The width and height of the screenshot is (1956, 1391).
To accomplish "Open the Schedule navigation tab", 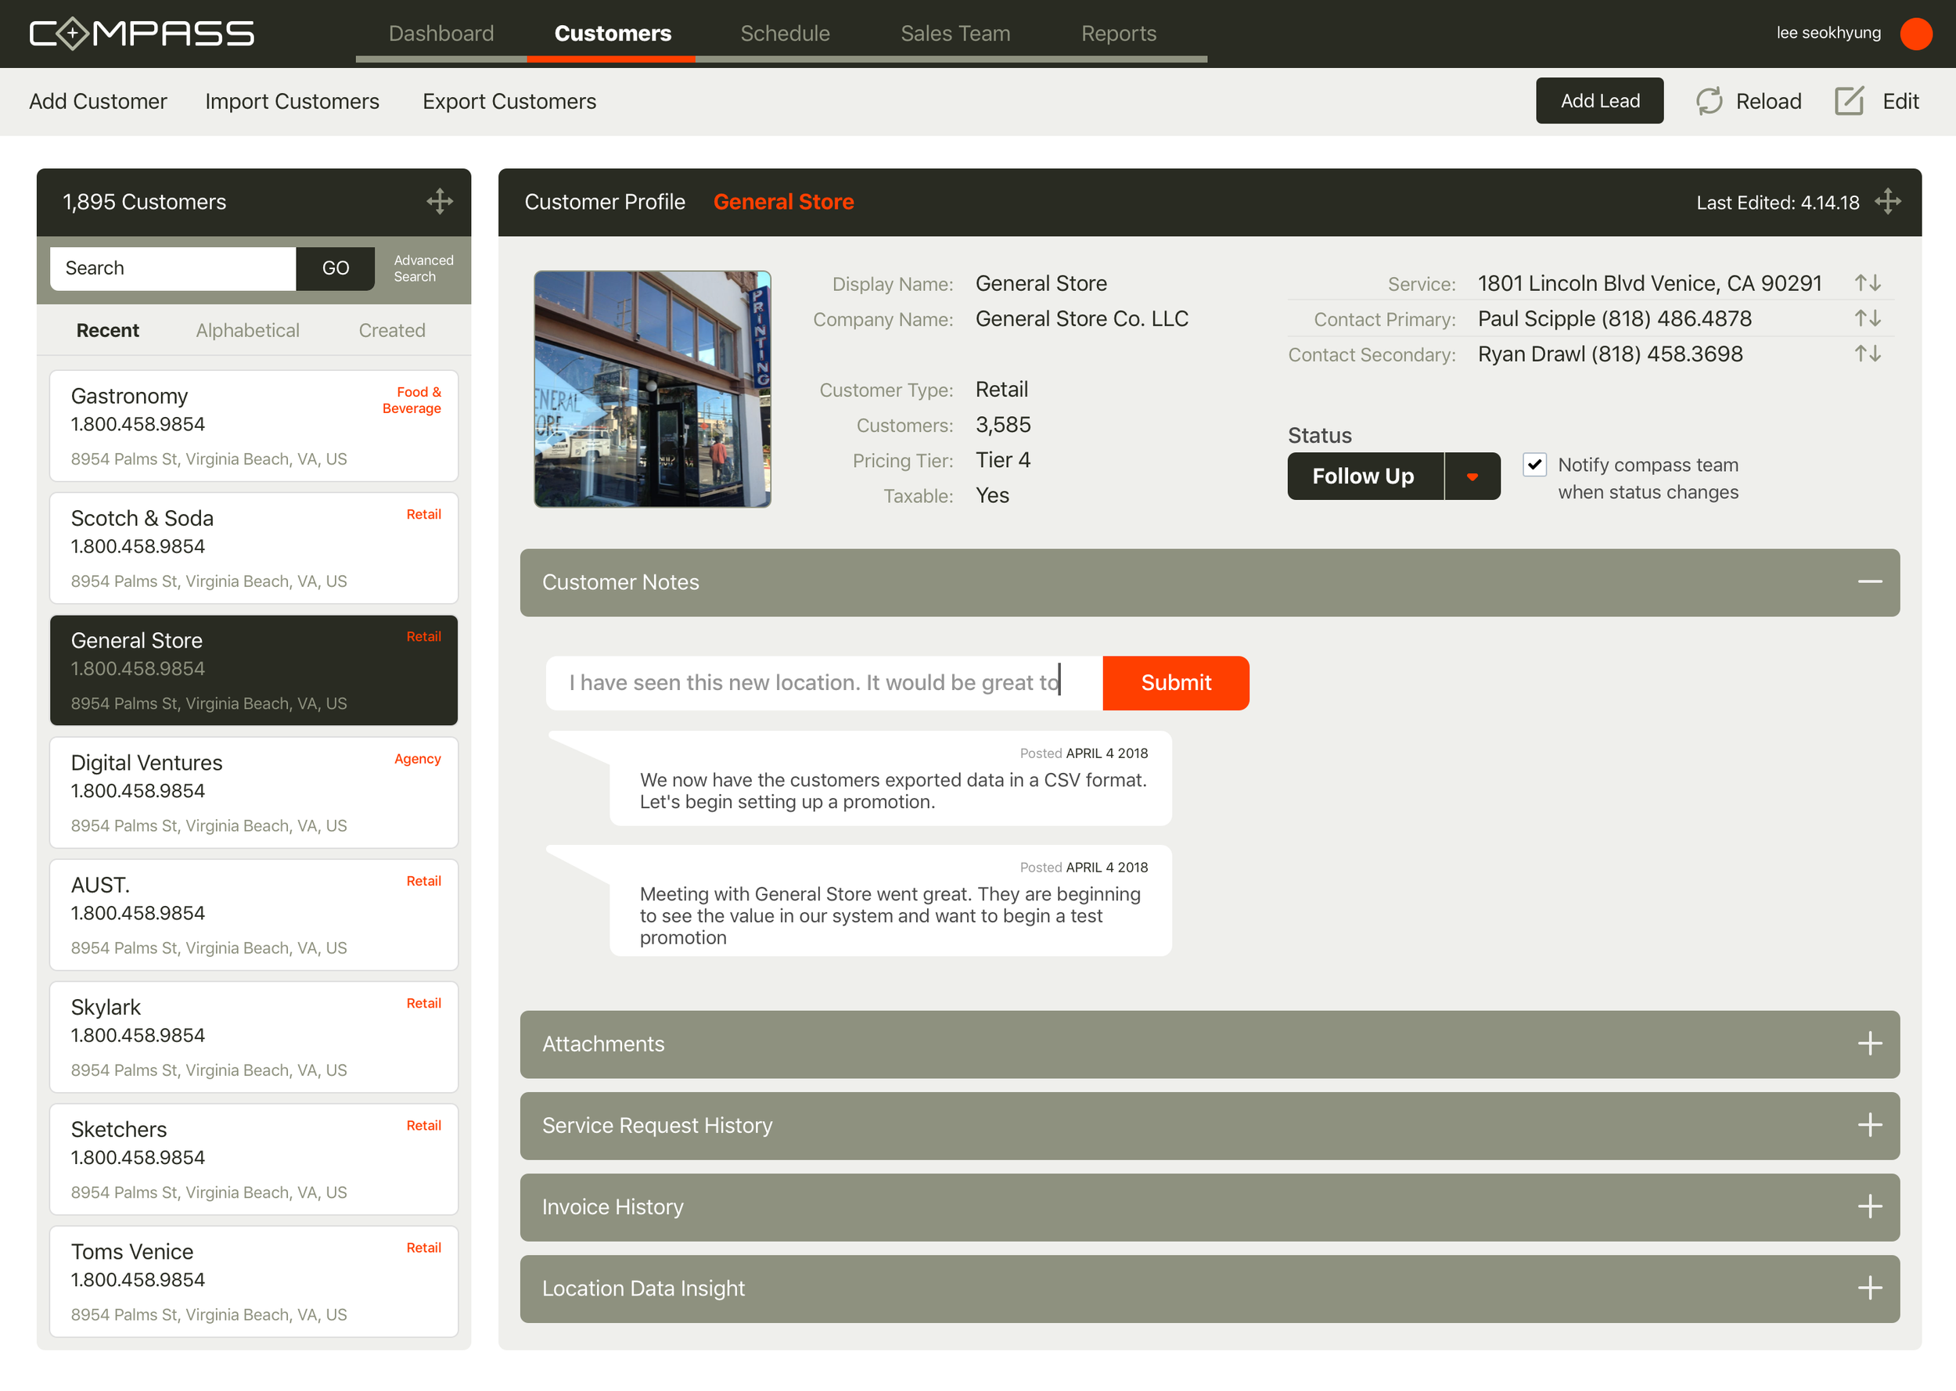I will pos(785,34).
